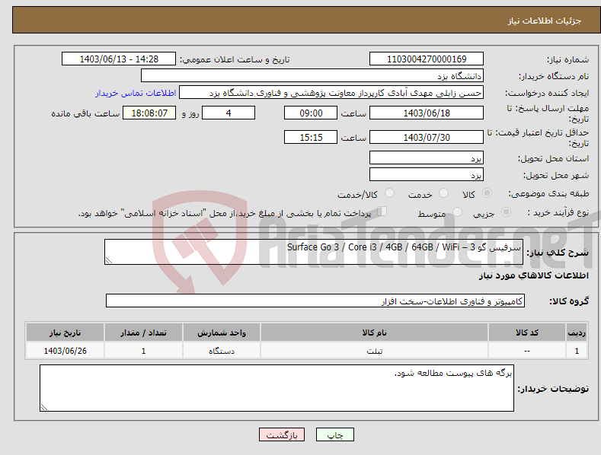Click the دستگاه unit cell

coord(222,351)
